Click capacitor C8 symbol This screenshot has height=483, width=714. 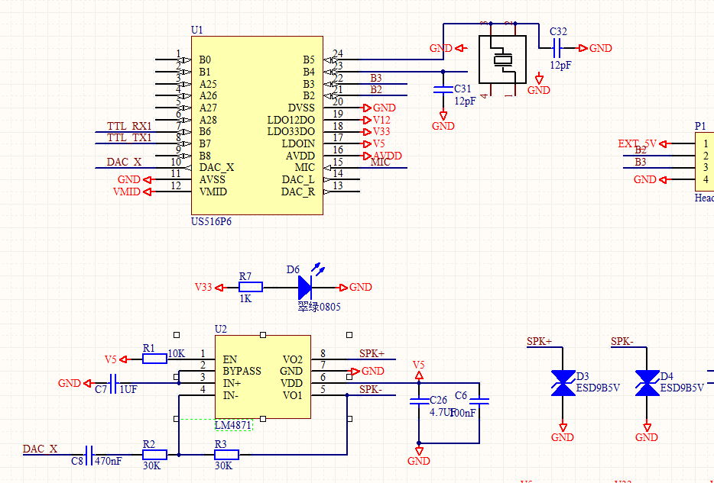(x=89, y=455)
